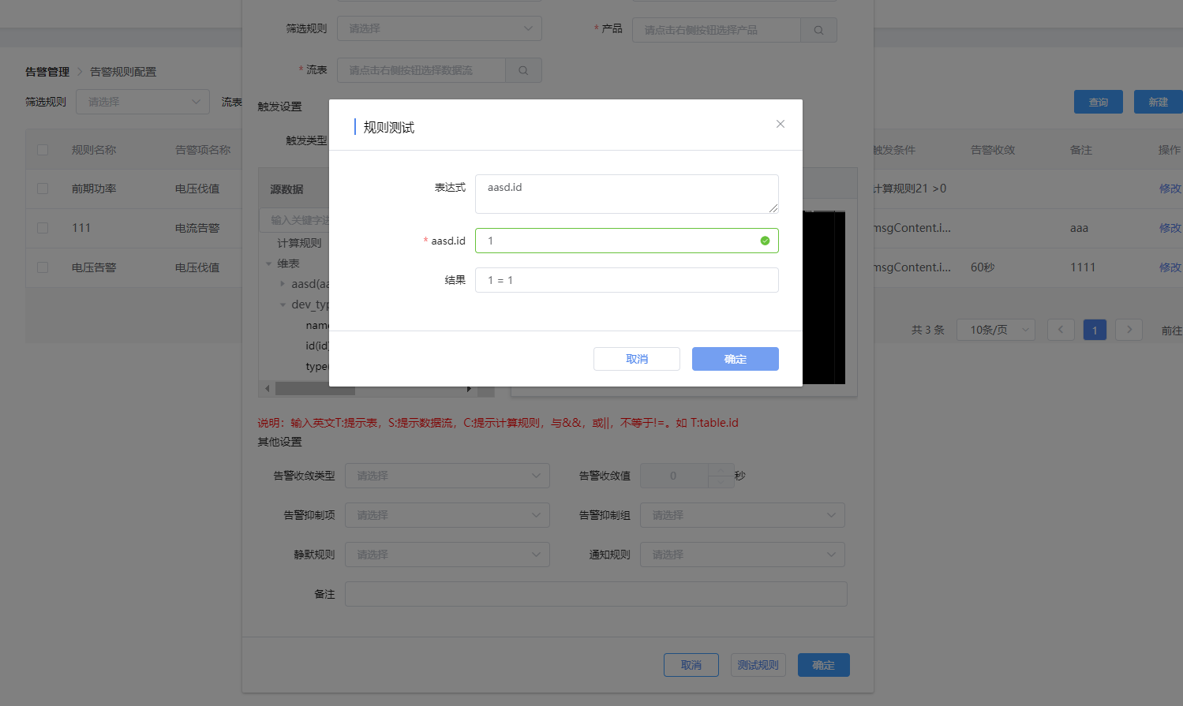This screenshot has width=1183, height=706.
Task: Collapse the dev_typ tree node
Action: point(283,304)
